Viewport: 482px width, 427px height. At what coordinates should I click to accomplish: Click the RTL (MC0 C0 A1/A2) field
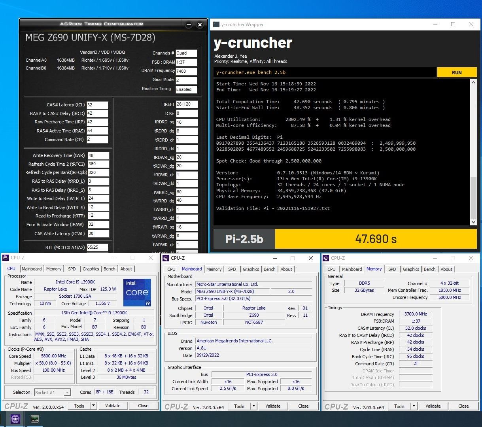[x=97, y=248]
